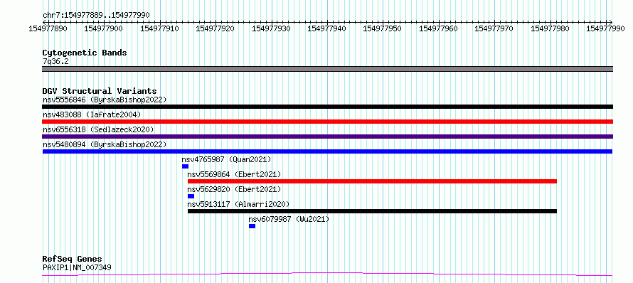633x283 pixels.
Task: Select the gray 7q36.2 cytogenetic band bar
Action: pos(327,69)
